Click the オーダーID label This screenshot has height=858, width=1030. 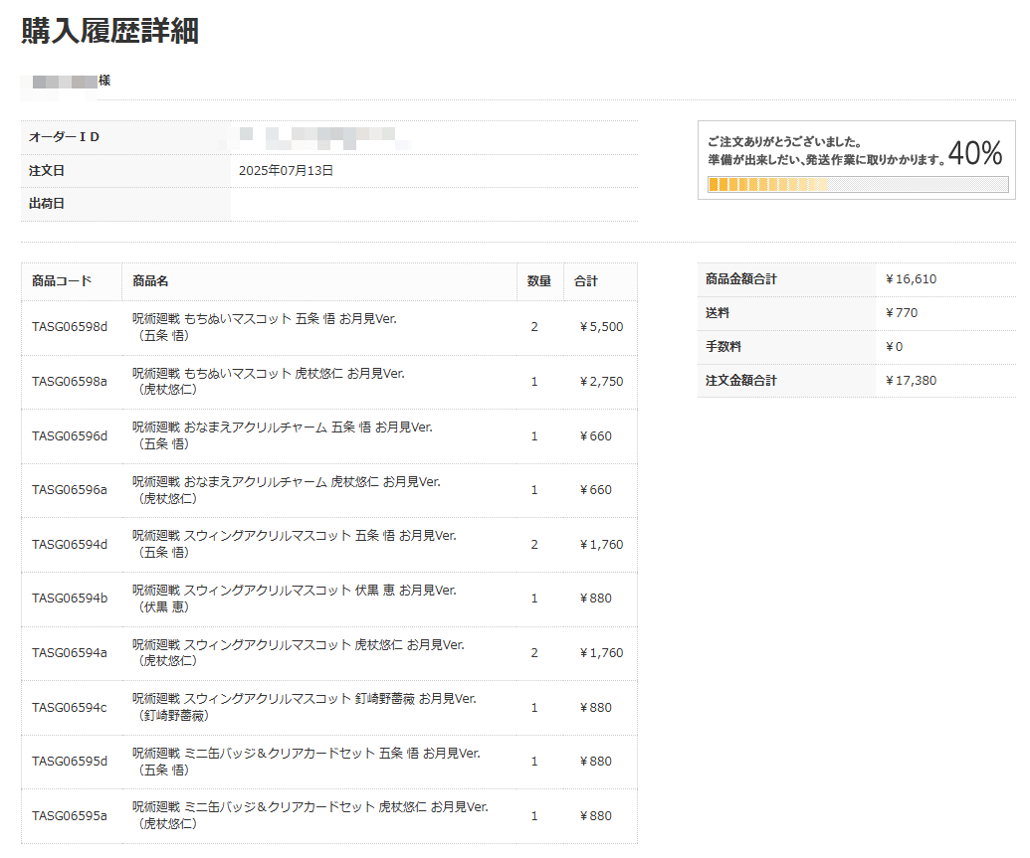[x=65, y=137]
